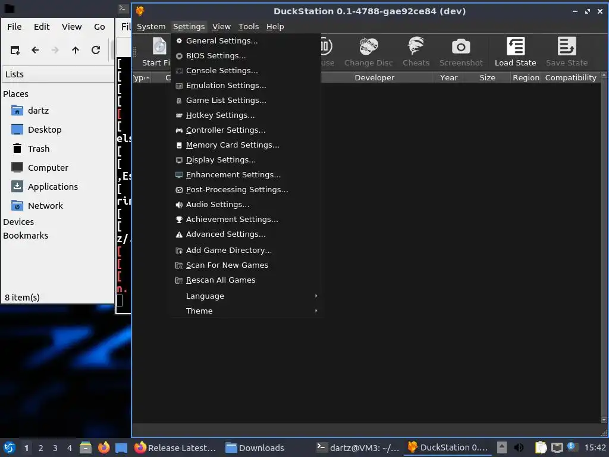Image resolution: width=609 pixels, height=457 pixels.
Task: Sort game list by Region column
Action: pos(526,78)
